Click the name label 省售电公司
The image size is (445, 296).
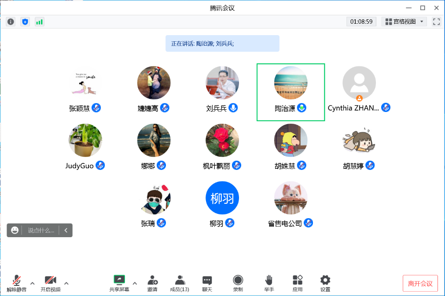tap(285, 224)
